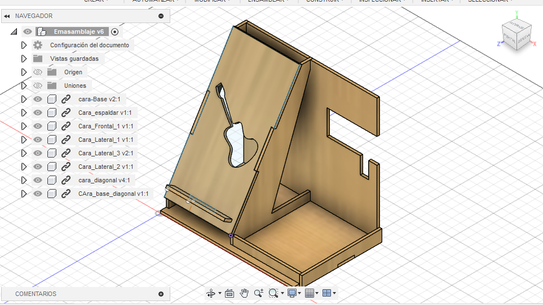Click the link icon of Cara_espaldar v1:1
Screen dimensions: 543x305
tap(66, 113)
